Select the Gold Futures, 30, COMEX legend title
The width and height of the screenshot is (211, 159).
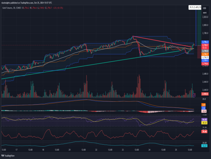click(x=12, y=8)
